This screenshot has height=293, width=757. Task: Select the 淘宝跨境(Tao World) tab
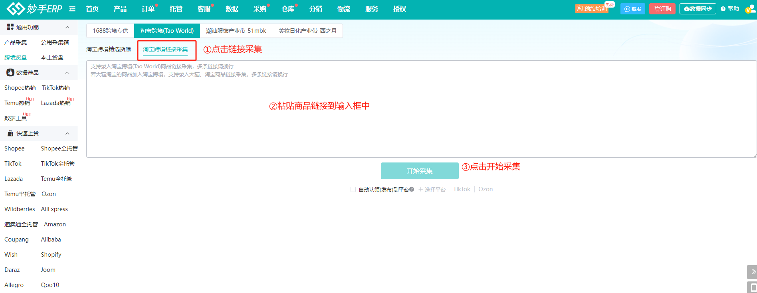(x=167, y=31)
